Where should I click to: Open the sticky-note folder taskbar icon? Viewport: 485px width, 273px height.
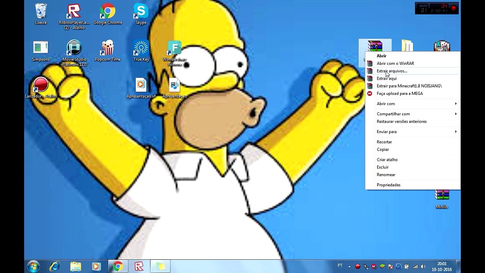pyautogui.click(x=160, y=267)
